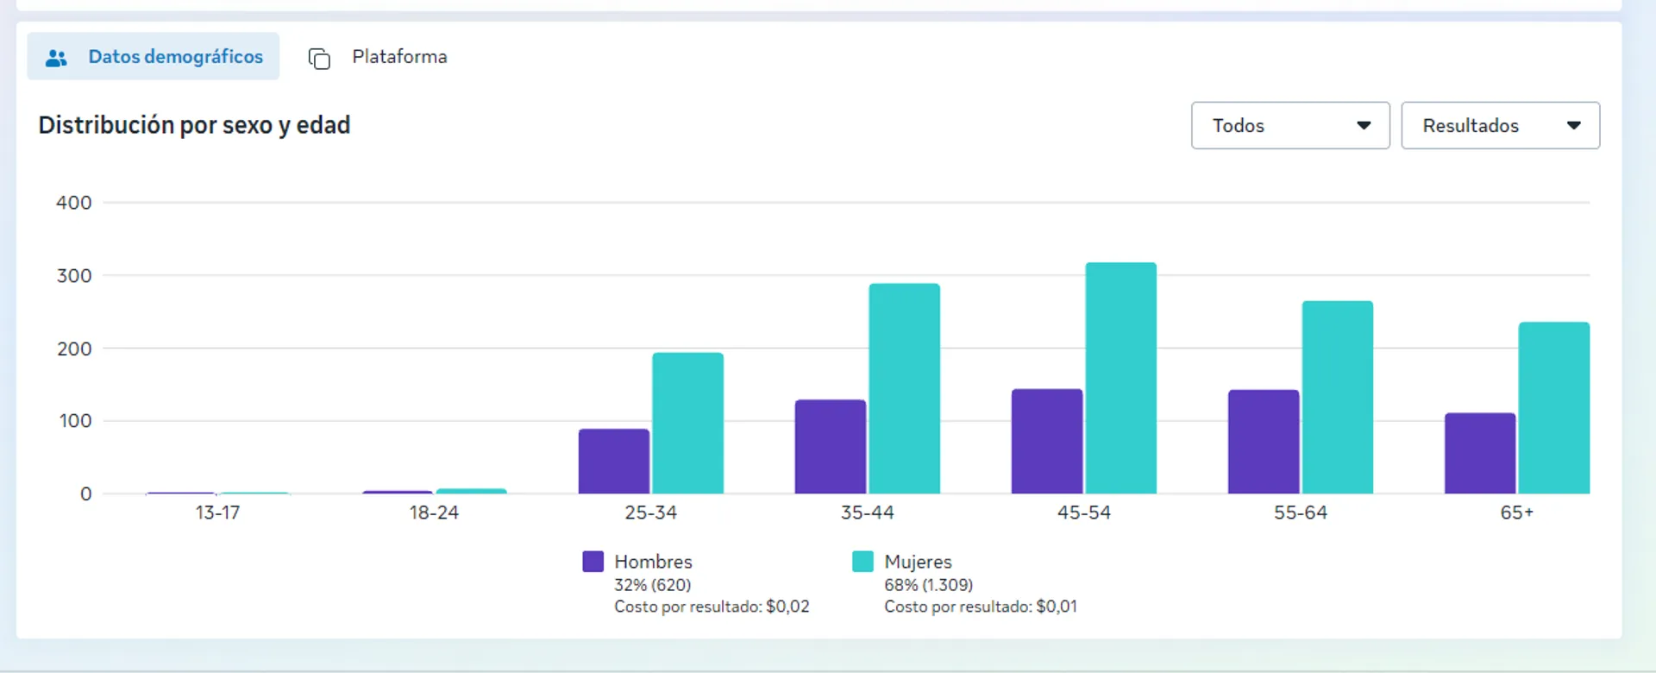Select the tallest Mujeres bar at 45-54
The width and height of the screenshot is (1656, 673).
click(x=1120, y=378)
